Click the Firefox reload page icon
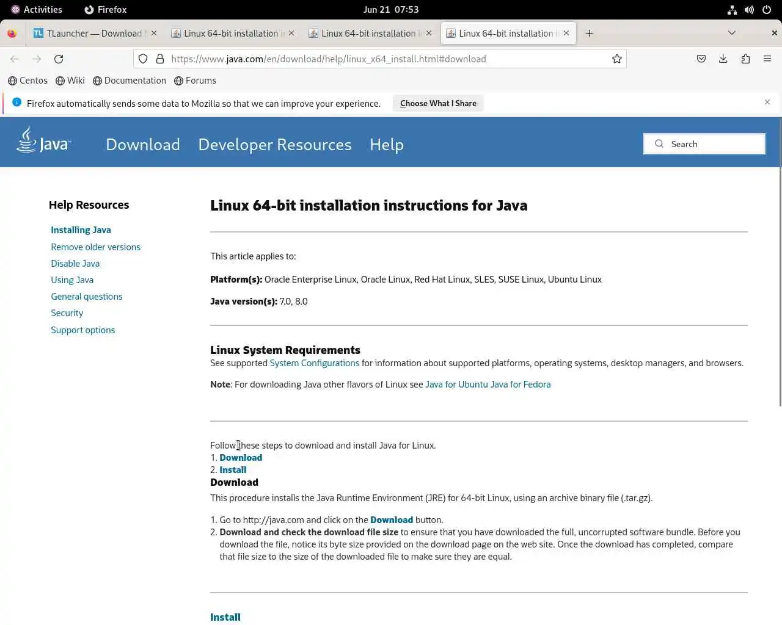782x625 pixels. coord(59,59)
